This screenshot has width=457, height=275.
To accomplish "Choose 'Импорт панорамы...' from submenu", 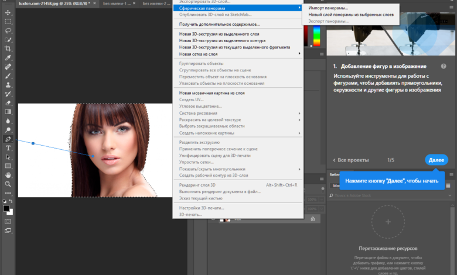I will click(x=328, y=8).
